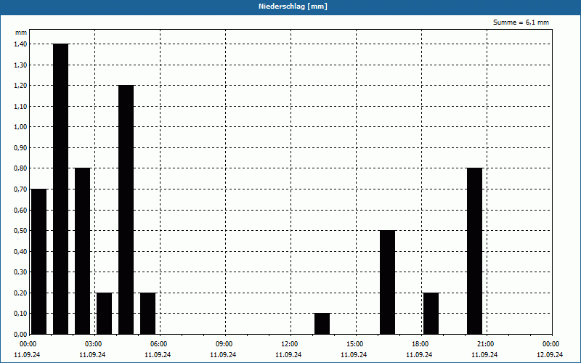581x363 pixels.
Task: Click the '00:00' time label above 12.09.24
Action: pyautogui.click(x=551, y=344)
